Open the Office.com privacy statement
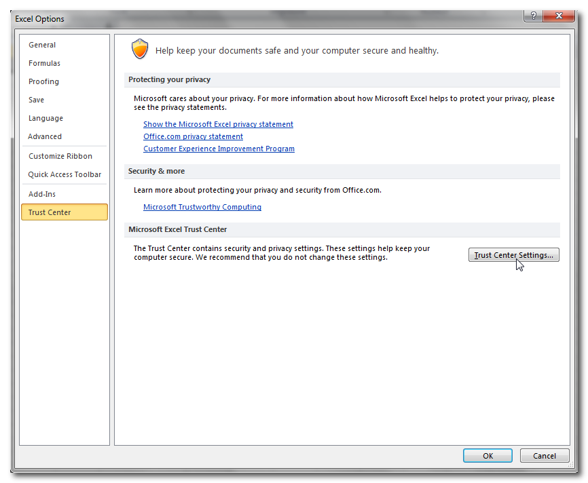 (x=193, y=136)
